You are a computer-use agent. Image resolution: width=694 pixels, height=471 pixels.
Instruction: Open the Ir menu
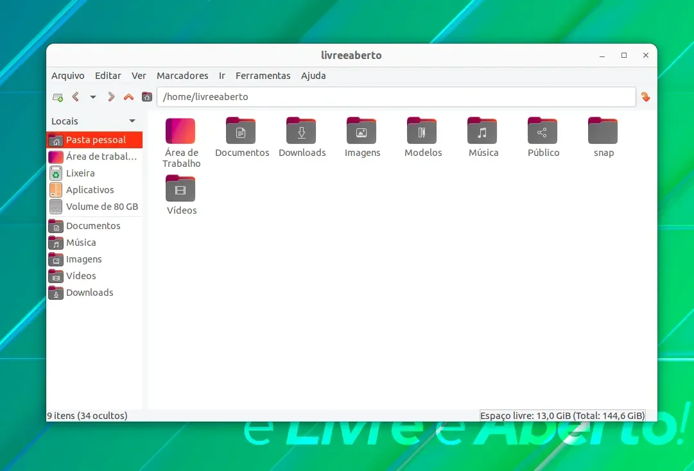point(221,76)
